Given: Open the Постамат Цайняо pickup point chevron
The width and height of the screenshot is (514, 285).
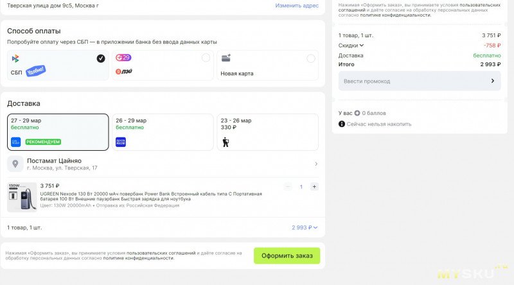Looking at the screenshot, I should (315, 164).
